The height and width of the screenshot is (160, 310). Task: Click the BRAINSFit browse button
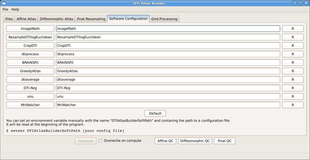[30, 63]
